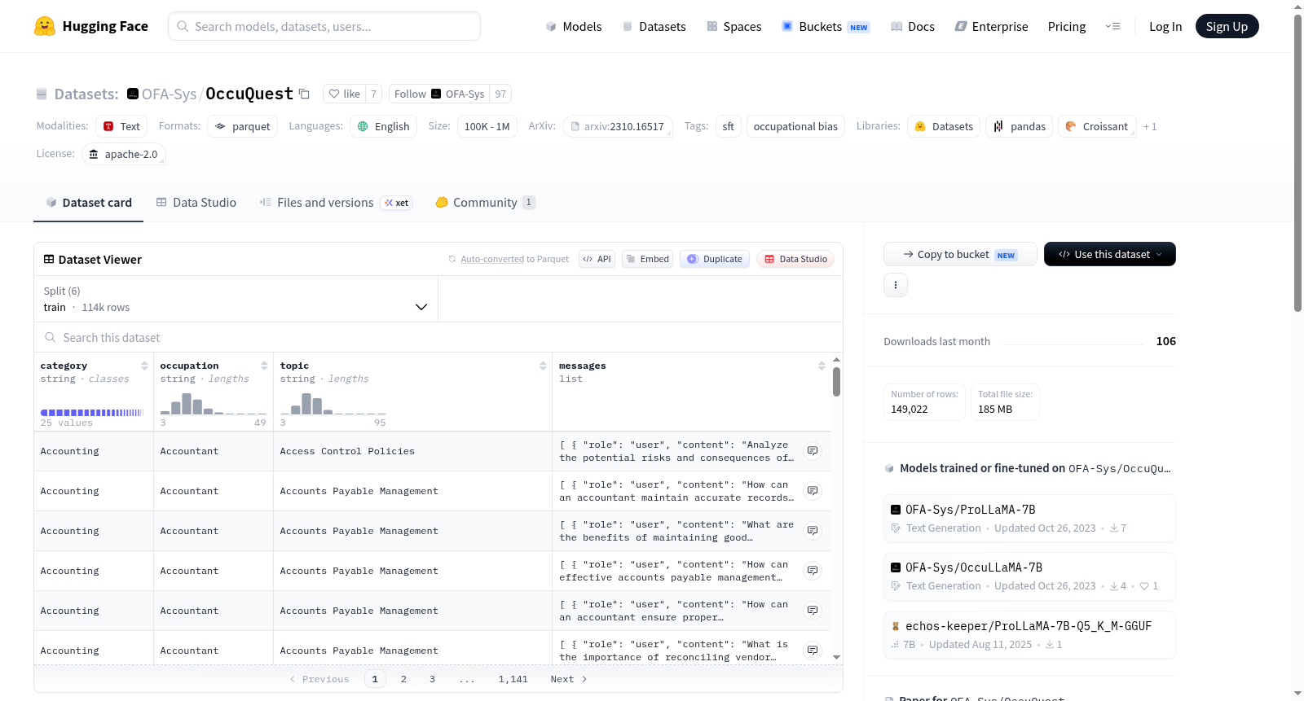Duplicate the dataset
This screenshot has width=1304, height=701.
tap(715, 259)
